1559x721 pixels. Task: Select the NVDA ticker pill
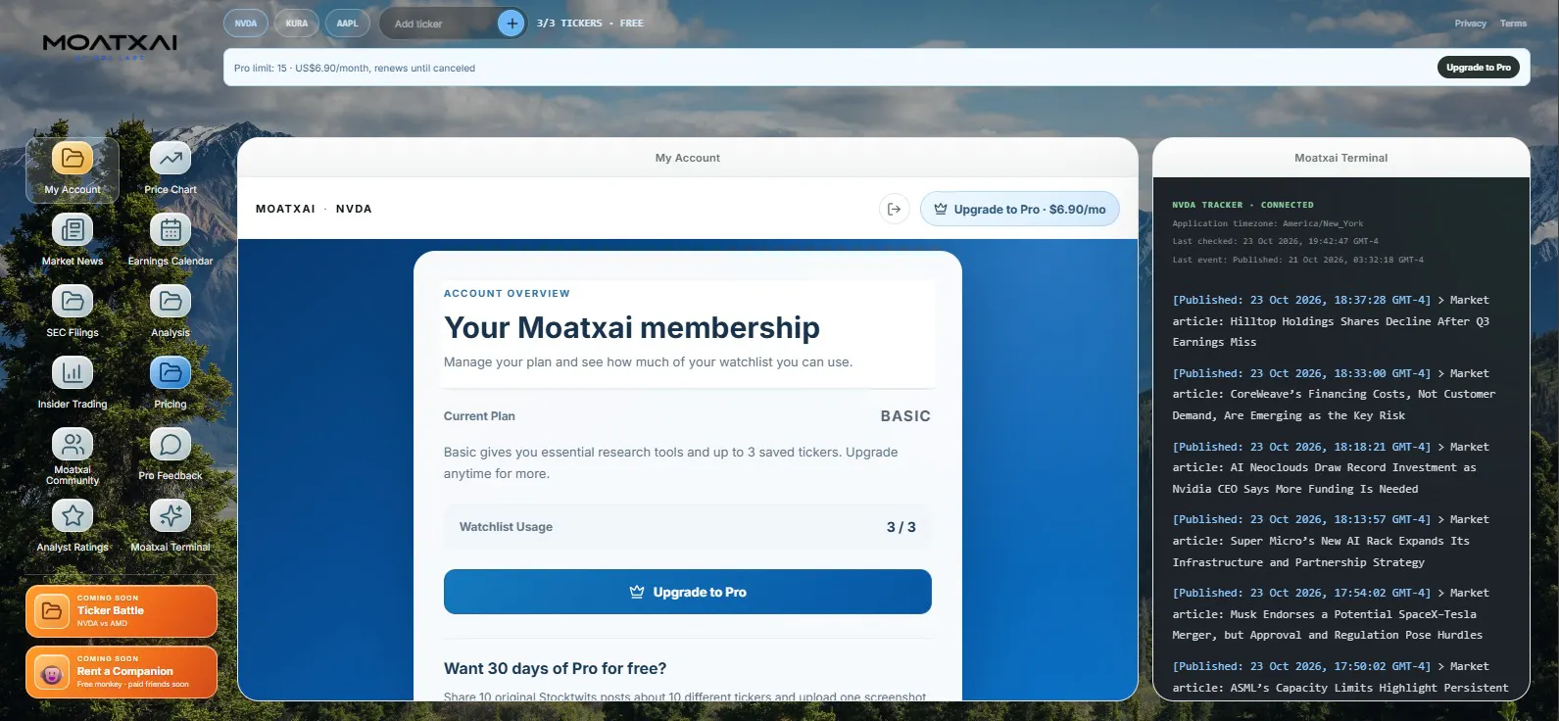click(x=246, y=23)
